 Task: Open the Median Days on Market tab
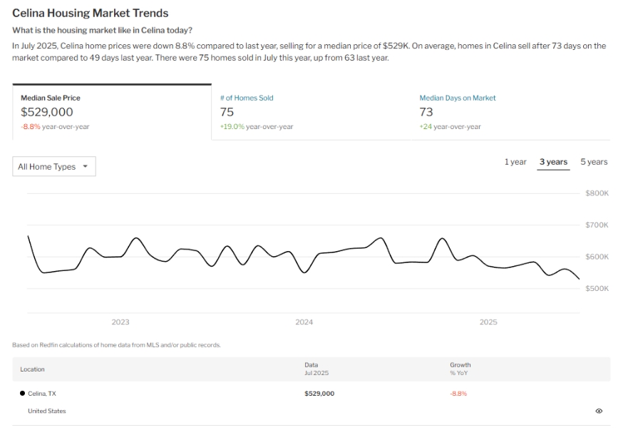pos(457,98)
